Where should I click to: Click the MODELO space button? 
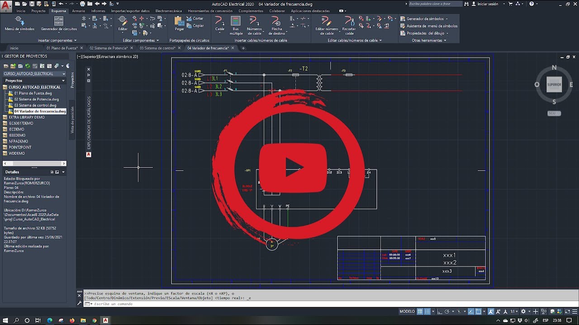(x=407, y=311)
